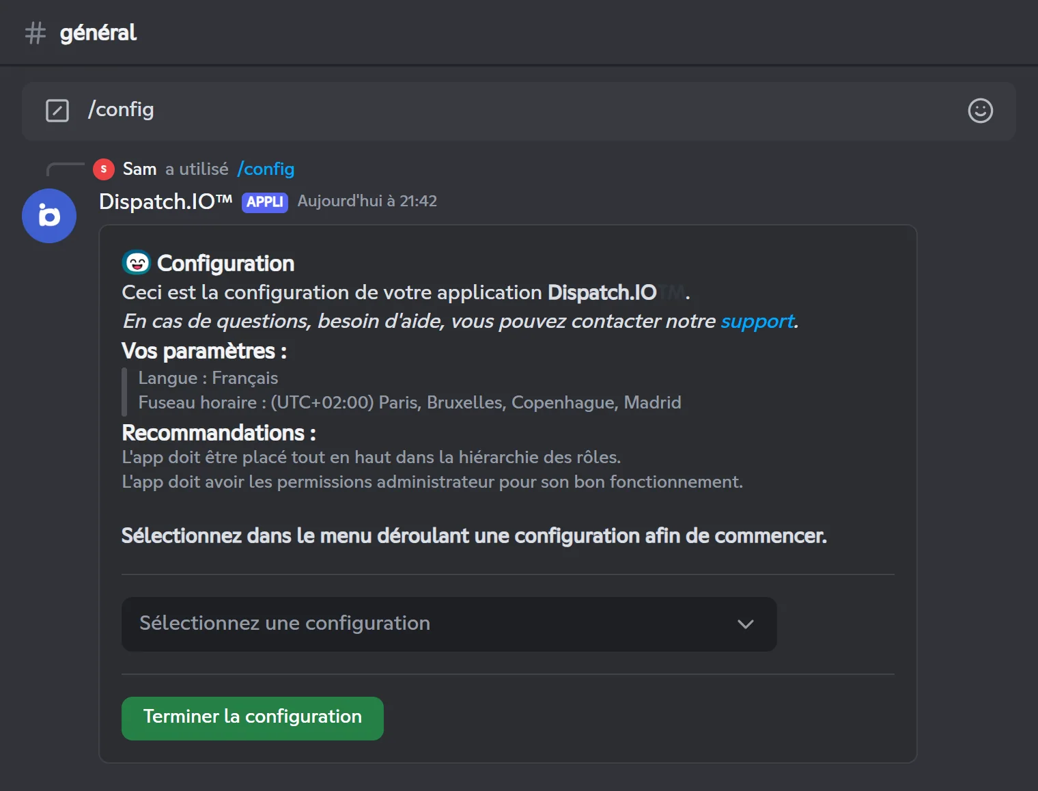The width and height of the screenshot is (1038, 791).
Task: Focus the /config message input field
Action: [x=519, y=111]
